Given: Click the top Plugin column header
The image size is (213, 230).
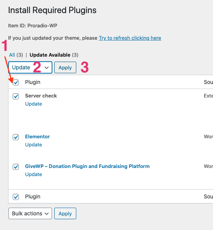Looking at the screenshot, I should tap(33, 82).
